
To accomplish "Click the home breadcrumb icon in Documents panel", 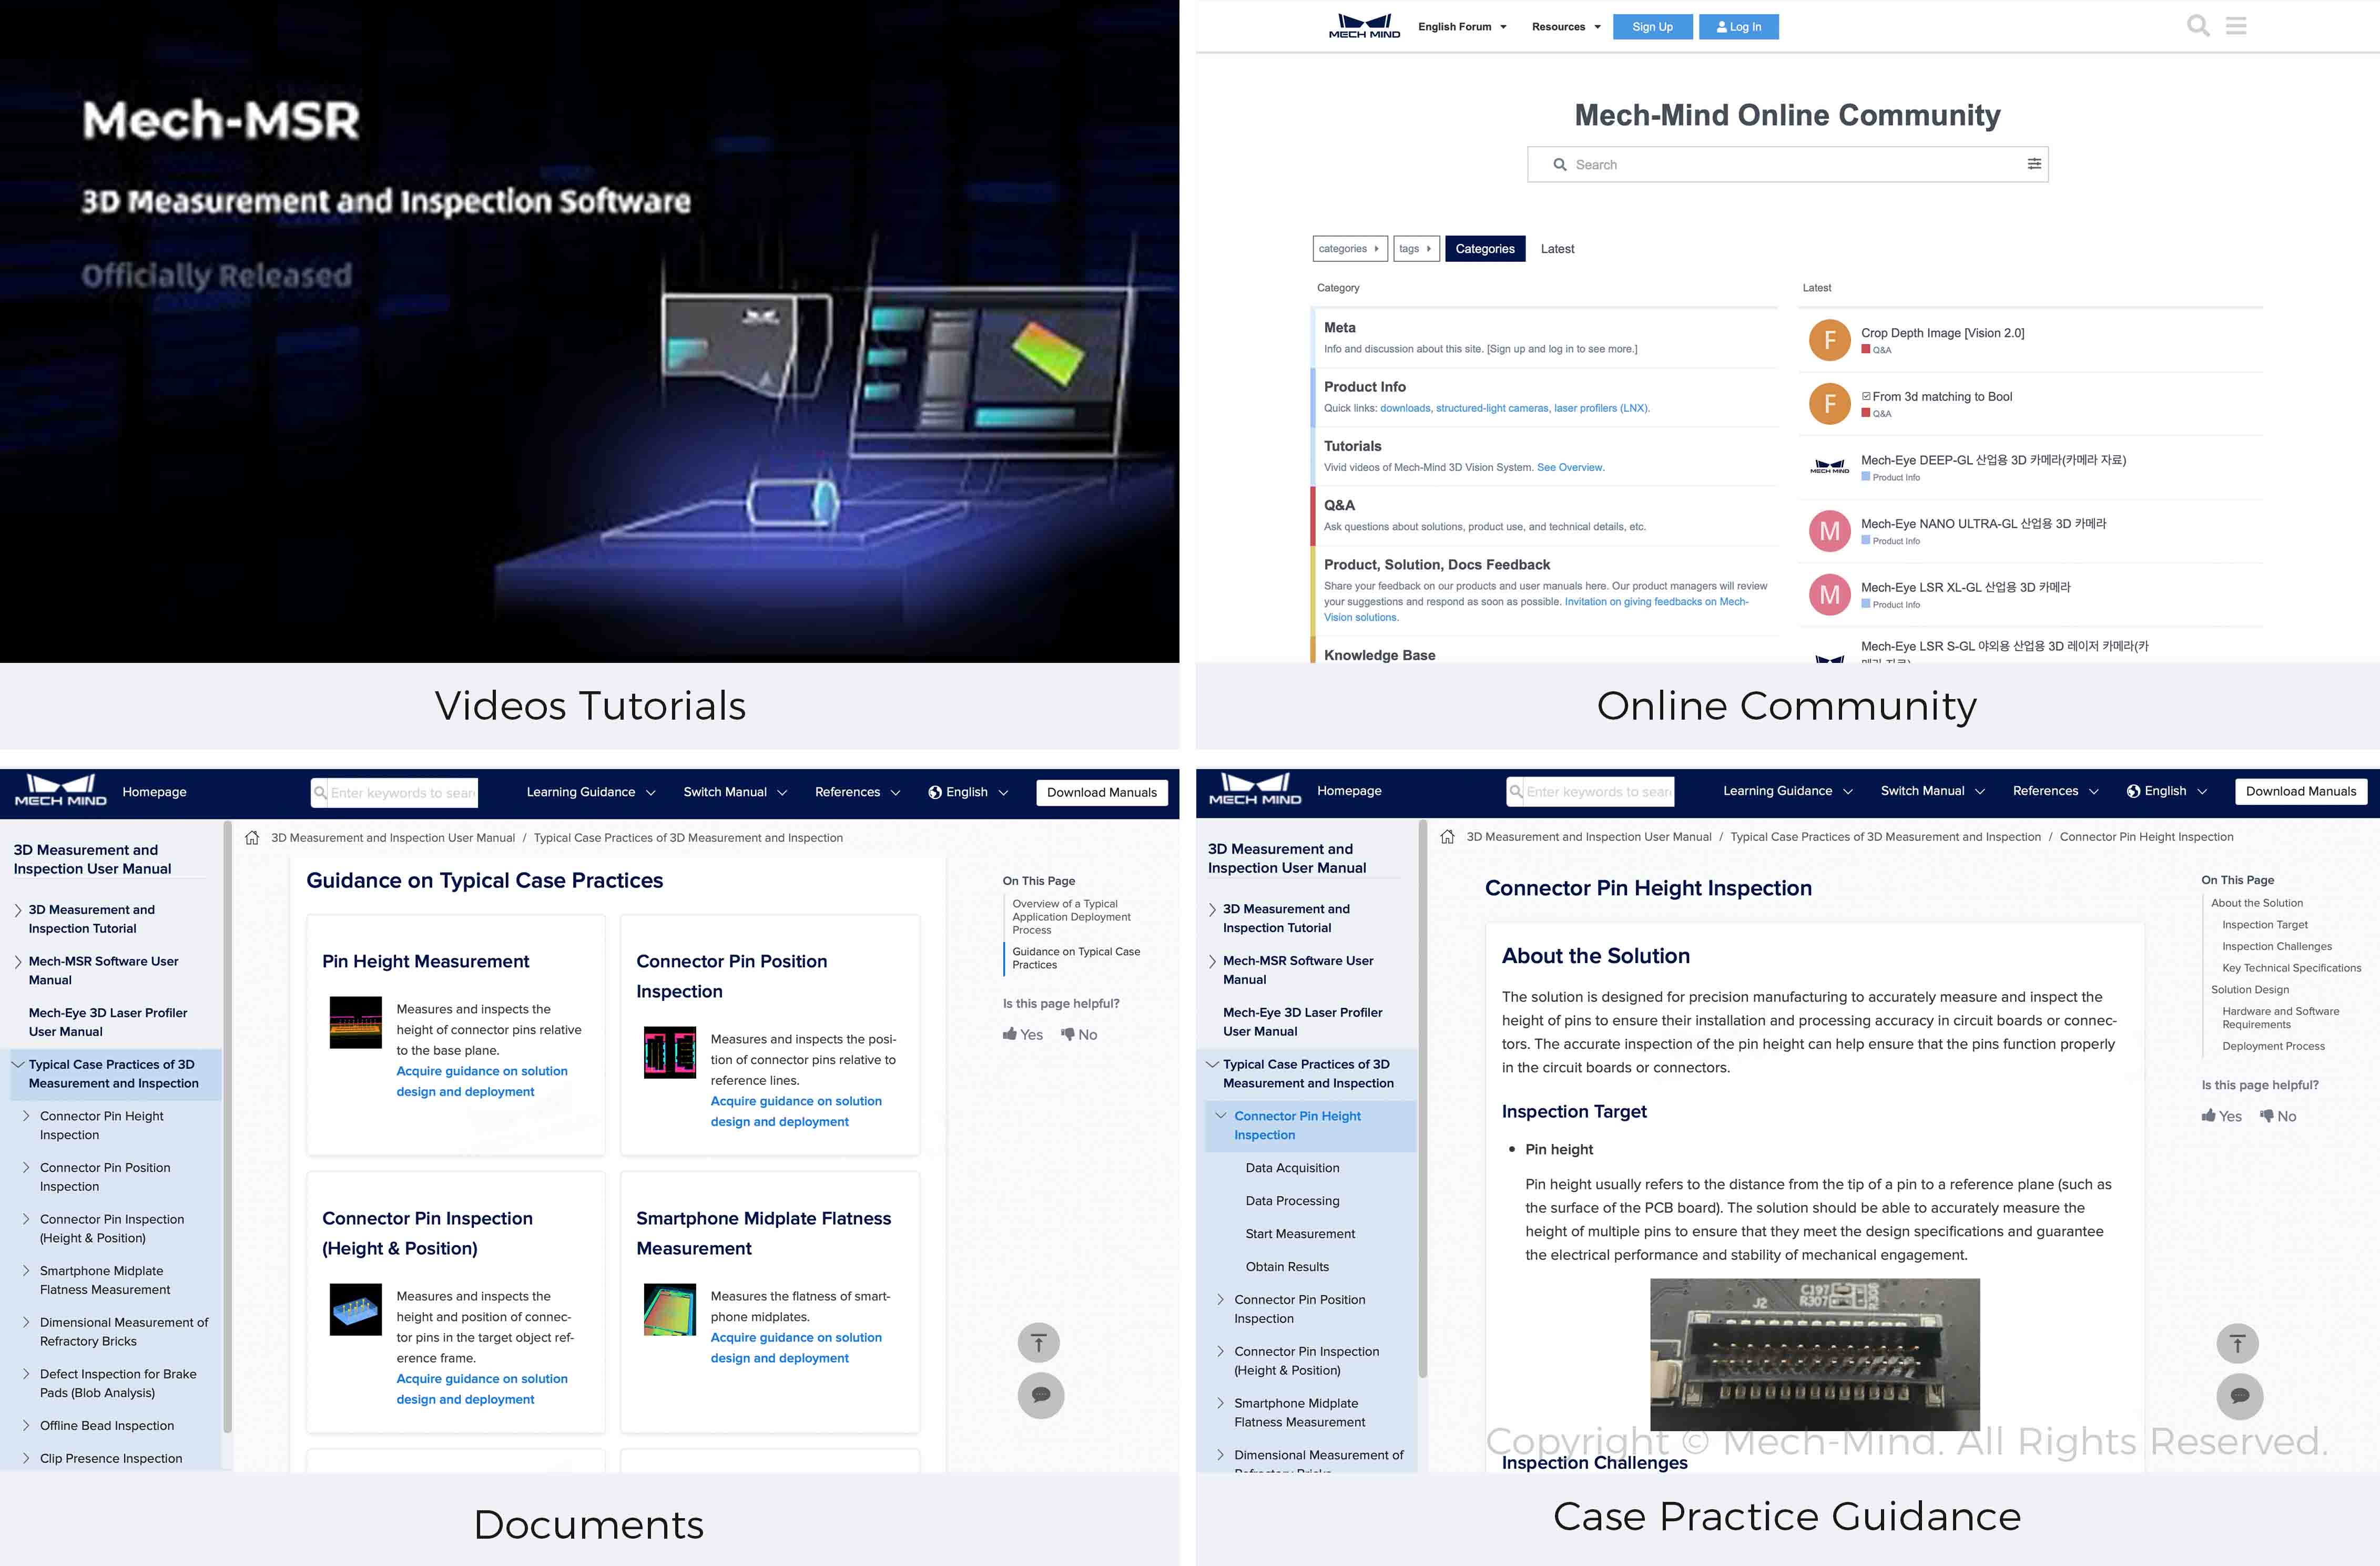I will click(x=252, y=837).
